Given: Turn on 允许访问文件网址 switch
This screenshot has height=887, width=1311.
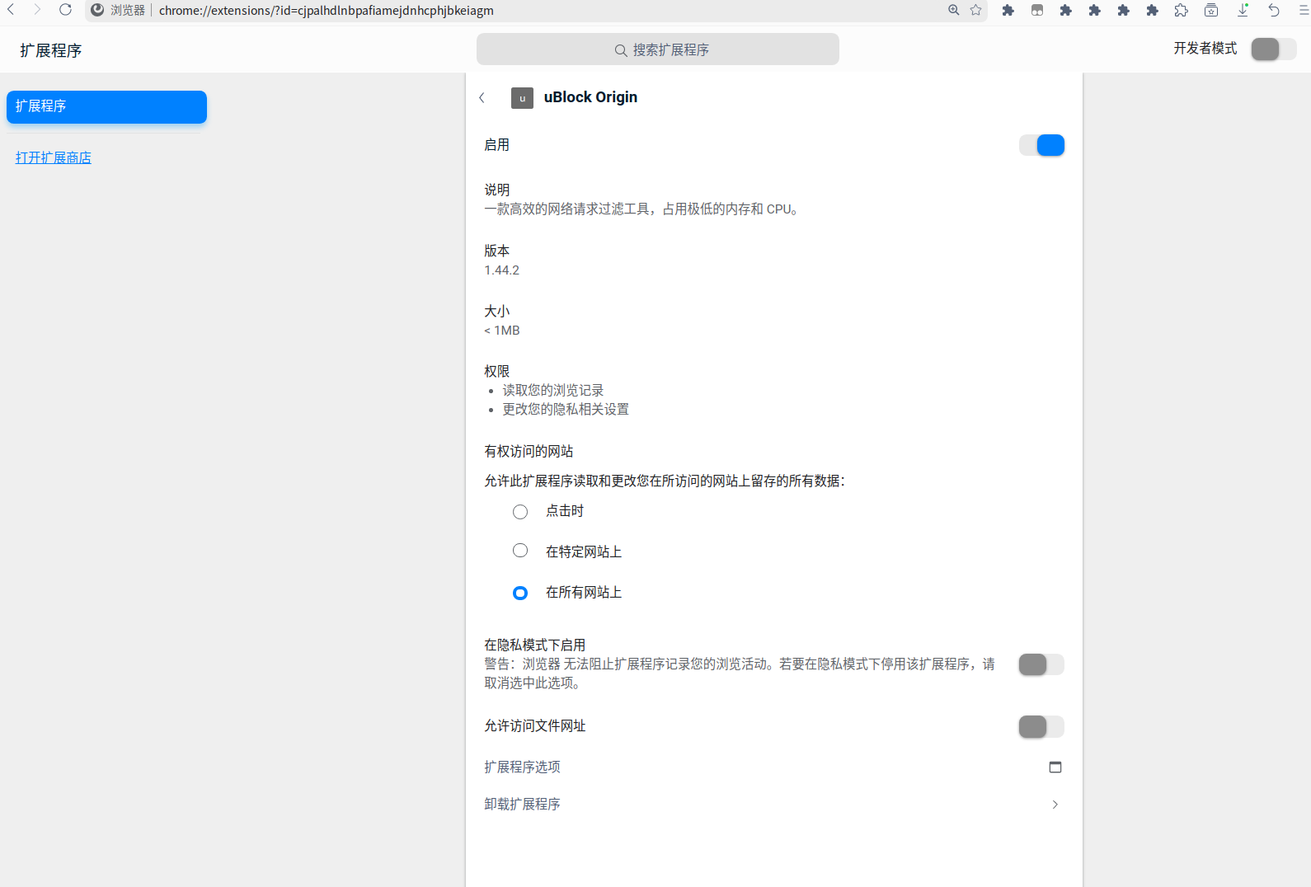Looking at the screenshot, I should pos(1041,726).
